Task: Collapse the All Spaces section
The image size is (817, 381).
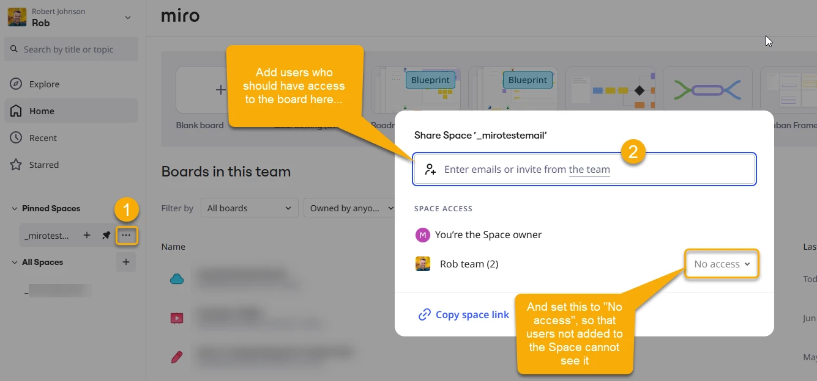Action: coord(14,263)
